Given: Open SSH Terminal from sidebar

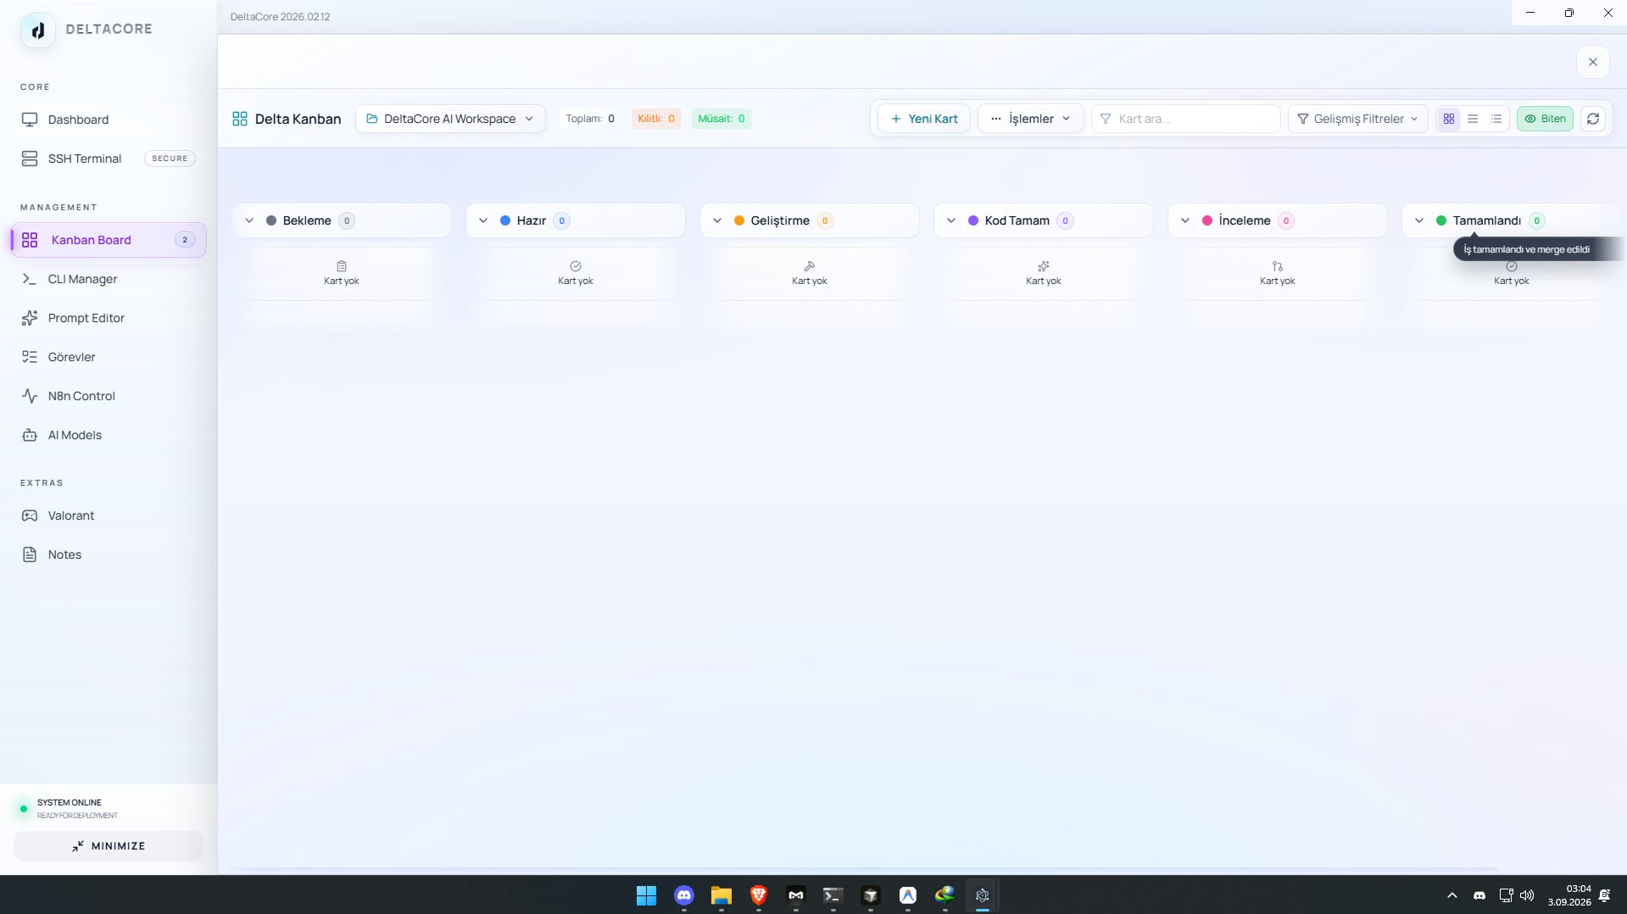Looking at the screenshot, I should (109, 159).
